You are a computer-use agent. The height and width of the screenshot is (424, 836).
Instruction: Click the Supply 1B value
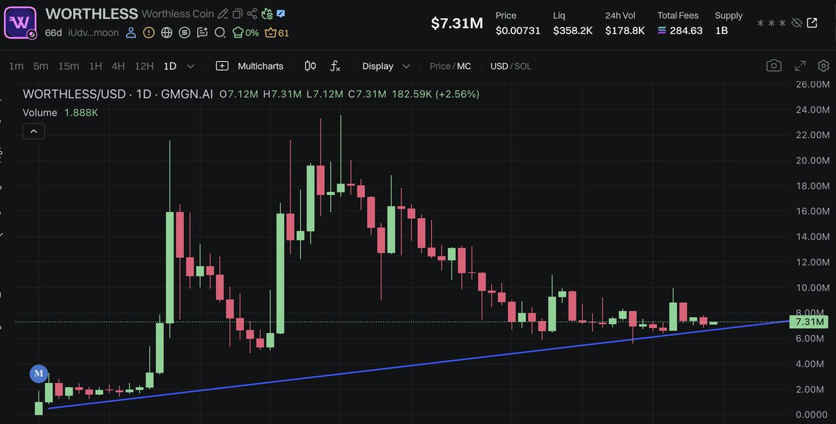(722, 31)
